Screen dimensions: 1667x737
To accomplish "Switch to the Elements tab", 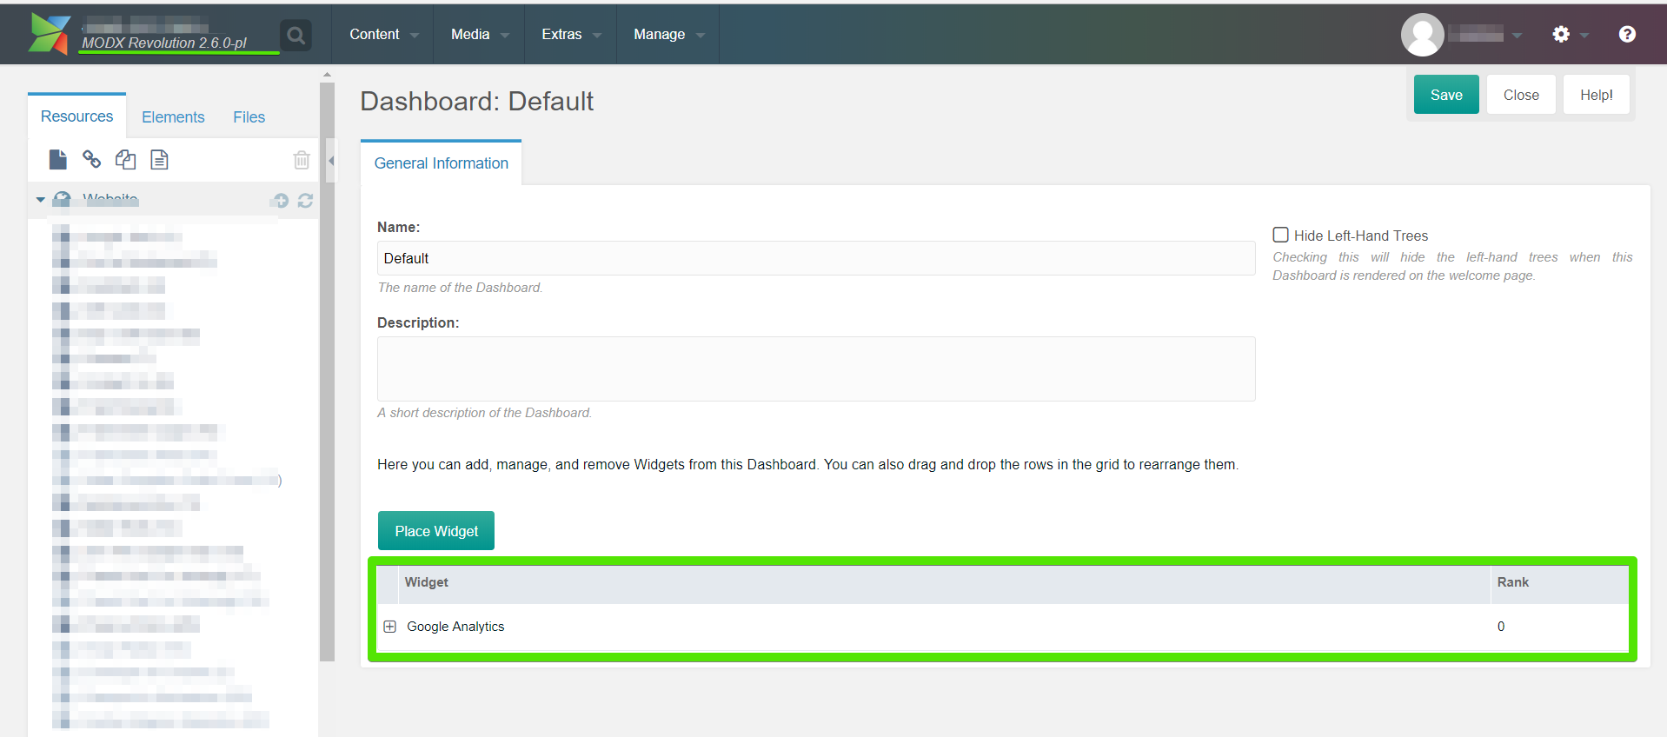I will [x=173, y=117].
